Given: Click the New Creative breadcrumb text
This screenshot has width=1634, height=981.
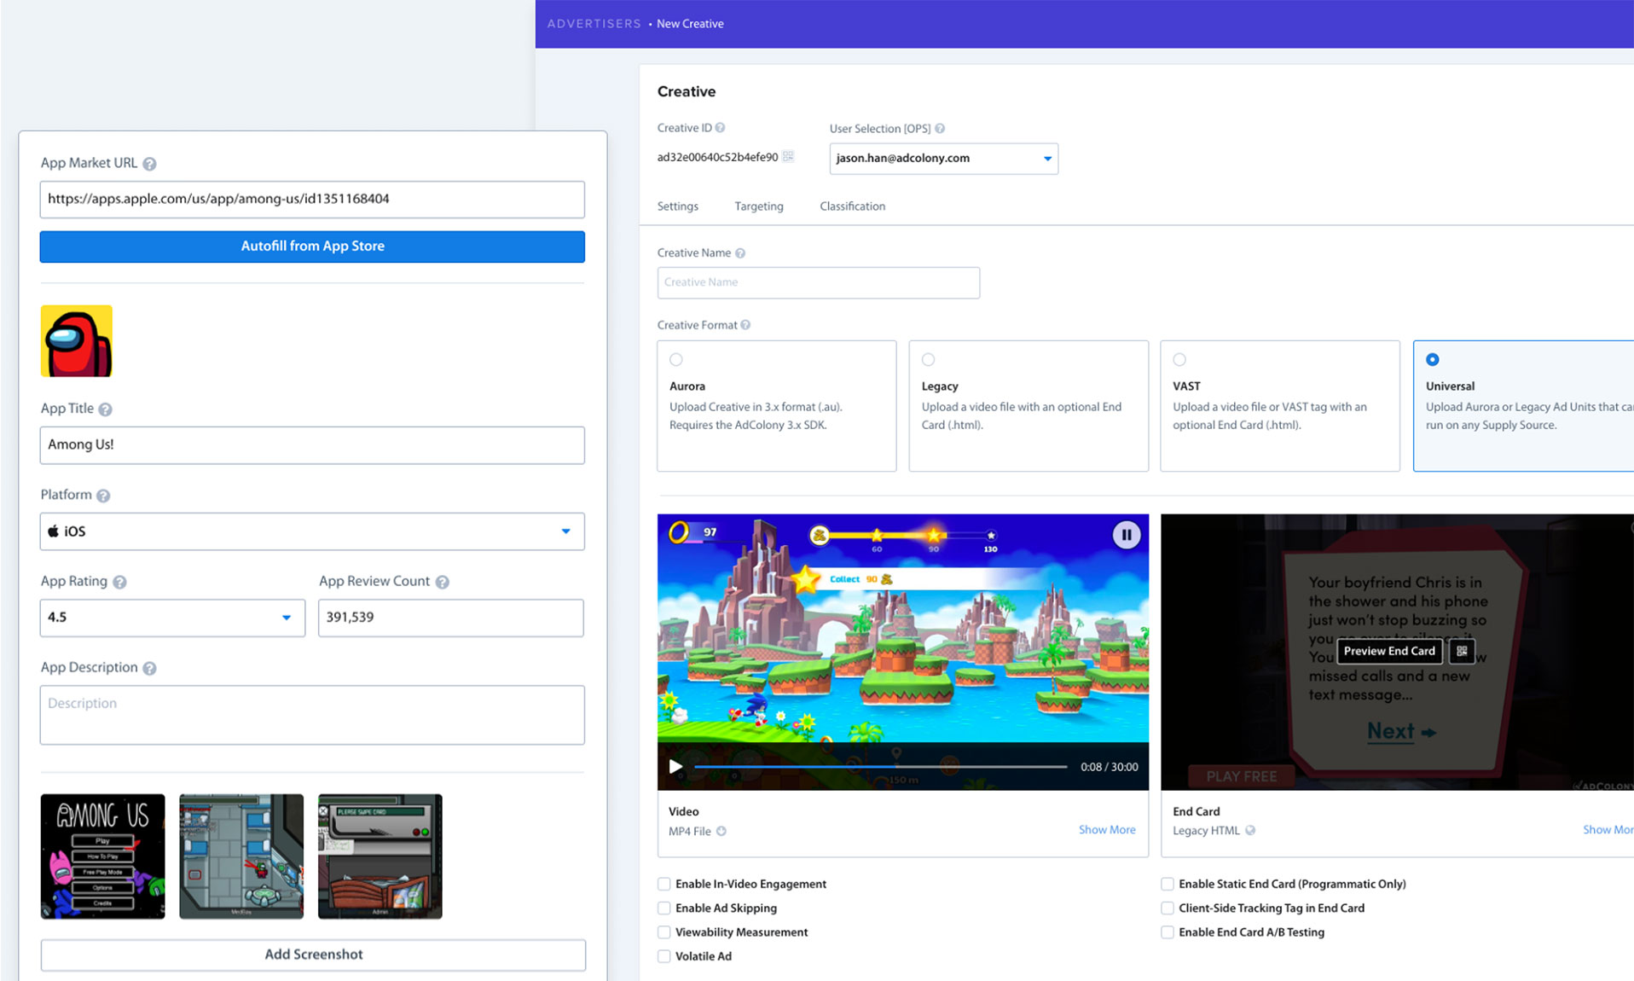Looking at the screenshot, I should 690,24.
